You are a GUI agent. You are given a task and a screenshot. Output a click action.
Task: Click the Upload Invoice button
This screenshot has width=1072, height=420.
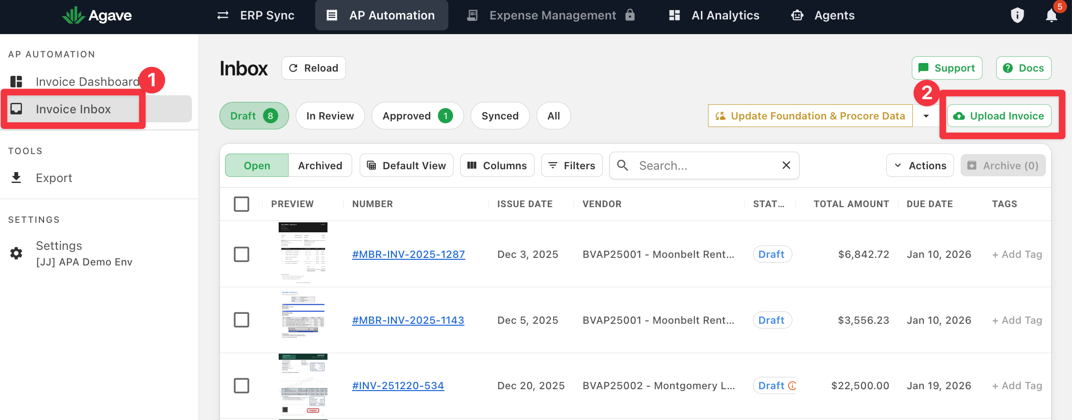coord(999,116)
